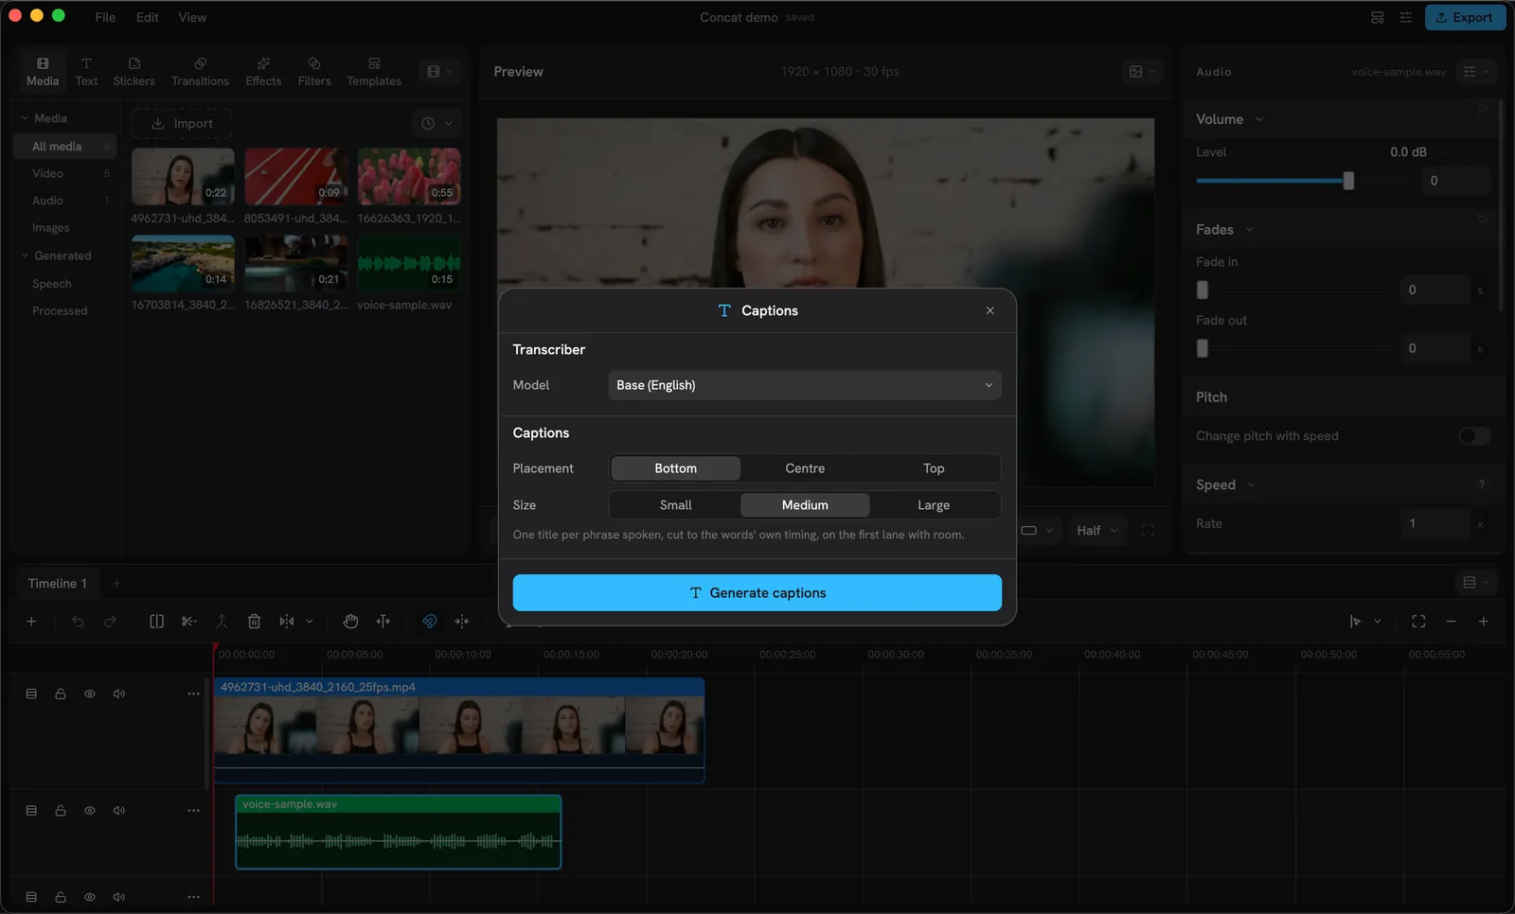The width and height of the screenshot is (1515, 914).
Task: Click the layout panels icon near Export
Action: 1378,17
